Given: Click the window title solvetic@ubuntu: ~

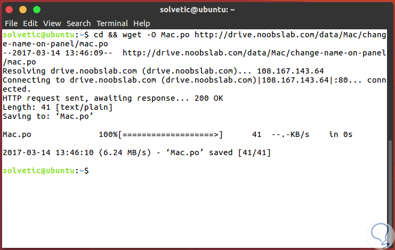Looking at the screenshot, I should click(x=197, y=10).
